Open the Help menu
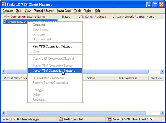166x123 pixels. point(97,11)
